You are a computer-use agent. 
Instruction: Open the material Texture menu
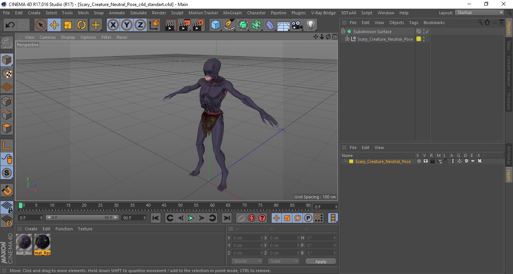pyautogui.click(x=85, y=229)
